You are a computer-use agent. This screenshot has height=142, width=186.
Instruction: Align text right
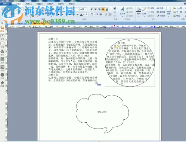(99, 9)
